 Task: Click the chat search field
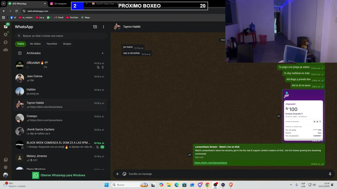[x=61, y=36]
